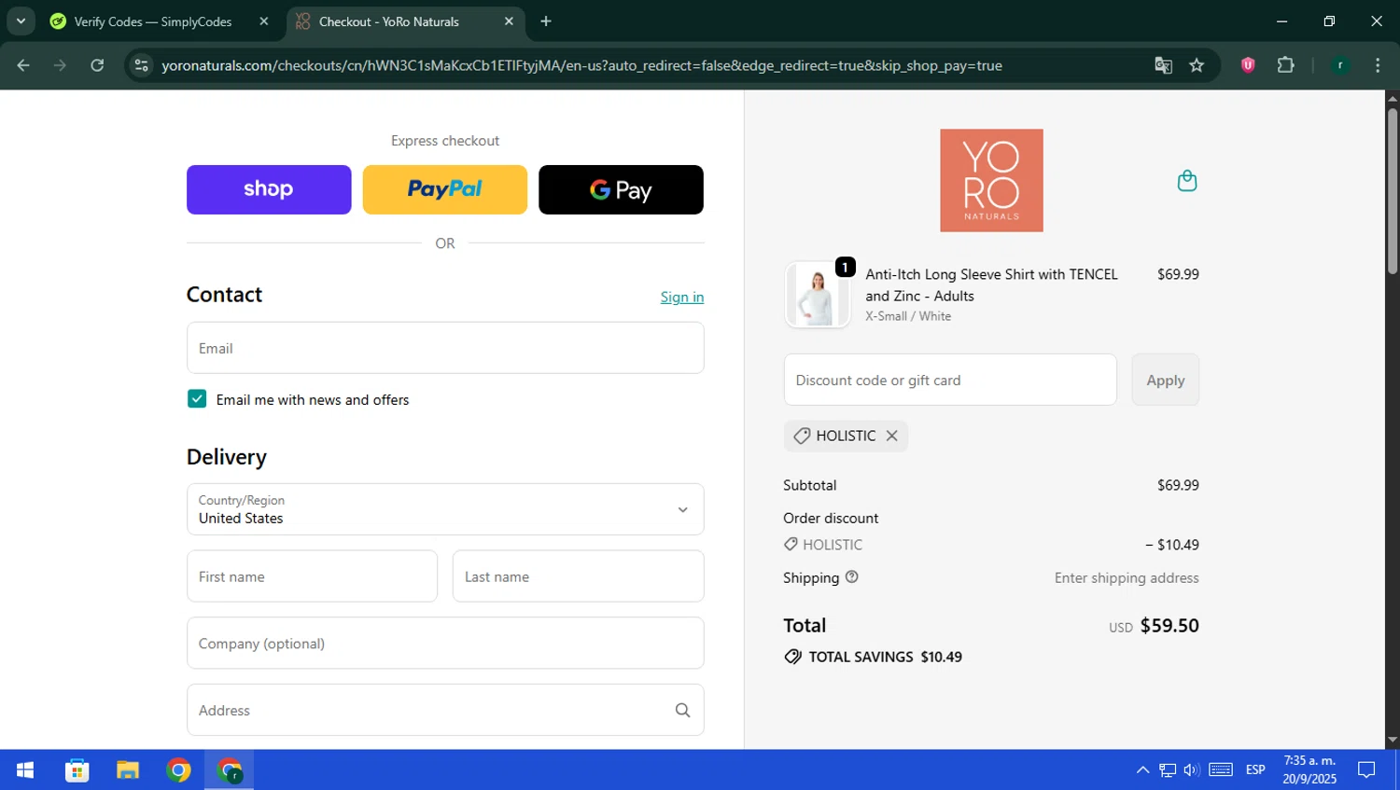Image resolution: width=1400 pixels, height=790 pixels.
Task: Open the touch keyboard tray icon
Action: (1221, 770)
